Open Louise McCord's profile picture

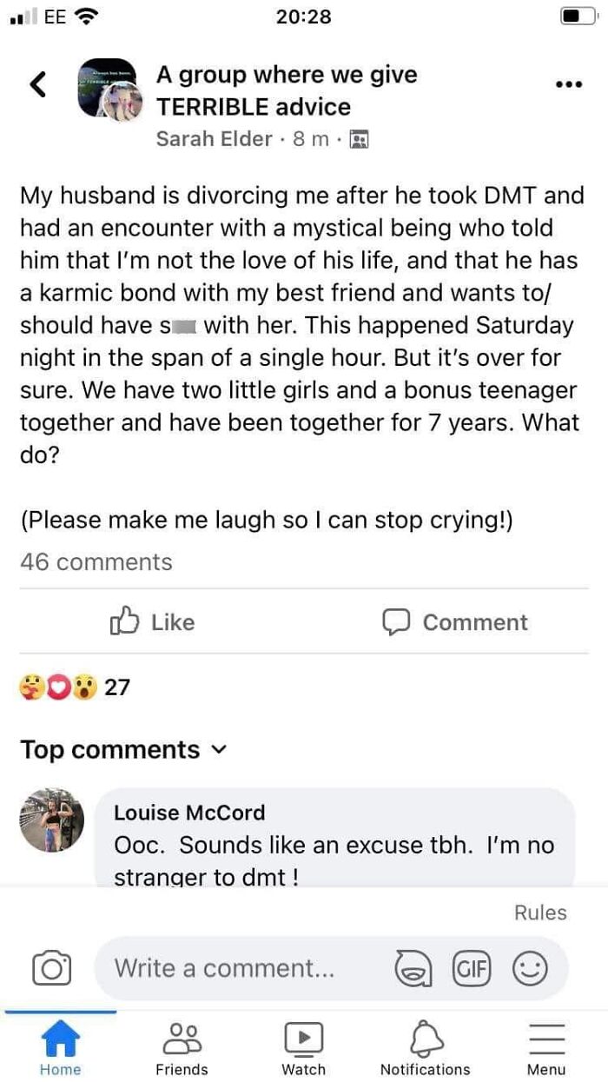coord(53,820)
